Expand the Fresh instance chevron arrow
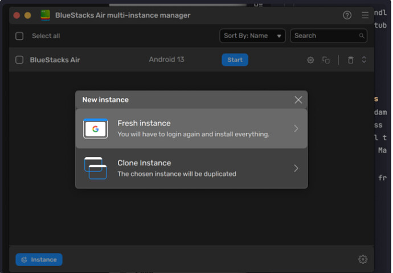This screenshot has width=393, height=273. coord(296,129)
